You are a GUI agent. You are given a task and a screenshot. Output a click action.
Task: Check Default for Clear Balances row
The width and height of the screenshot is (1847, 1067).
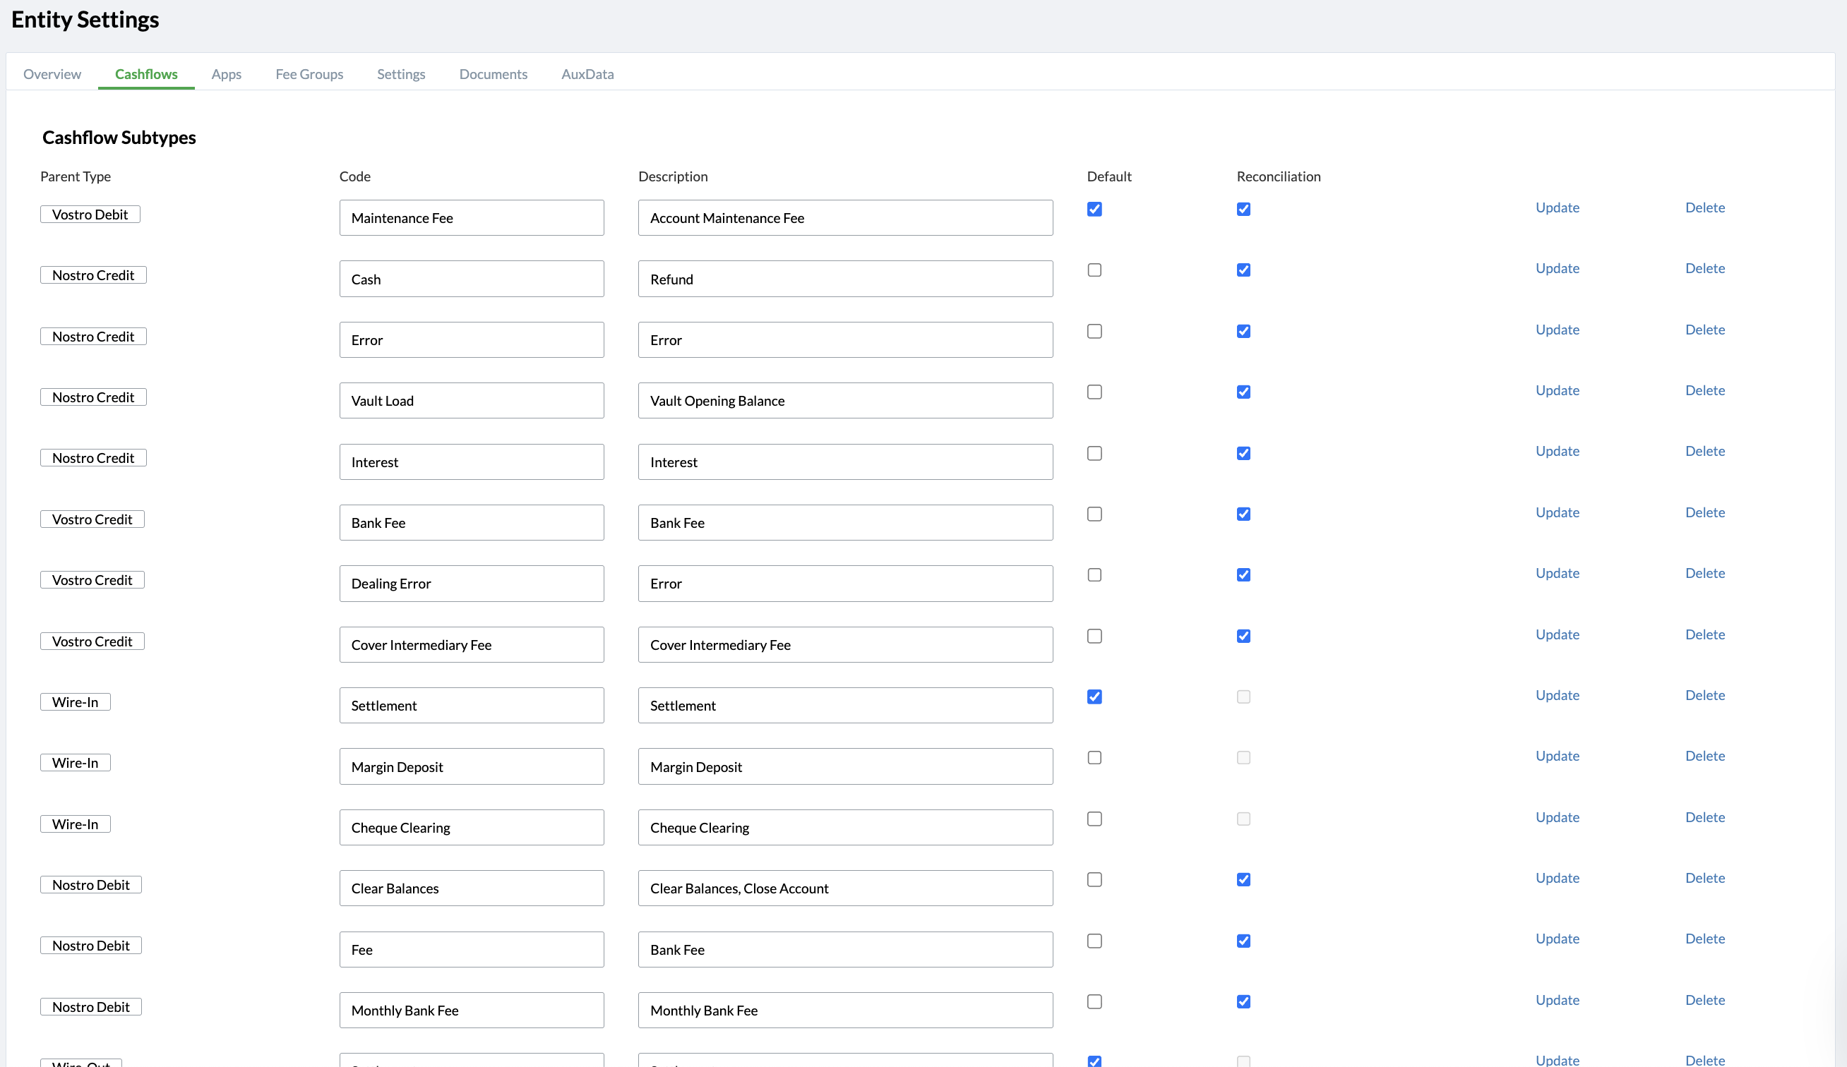coord(1094,879)
